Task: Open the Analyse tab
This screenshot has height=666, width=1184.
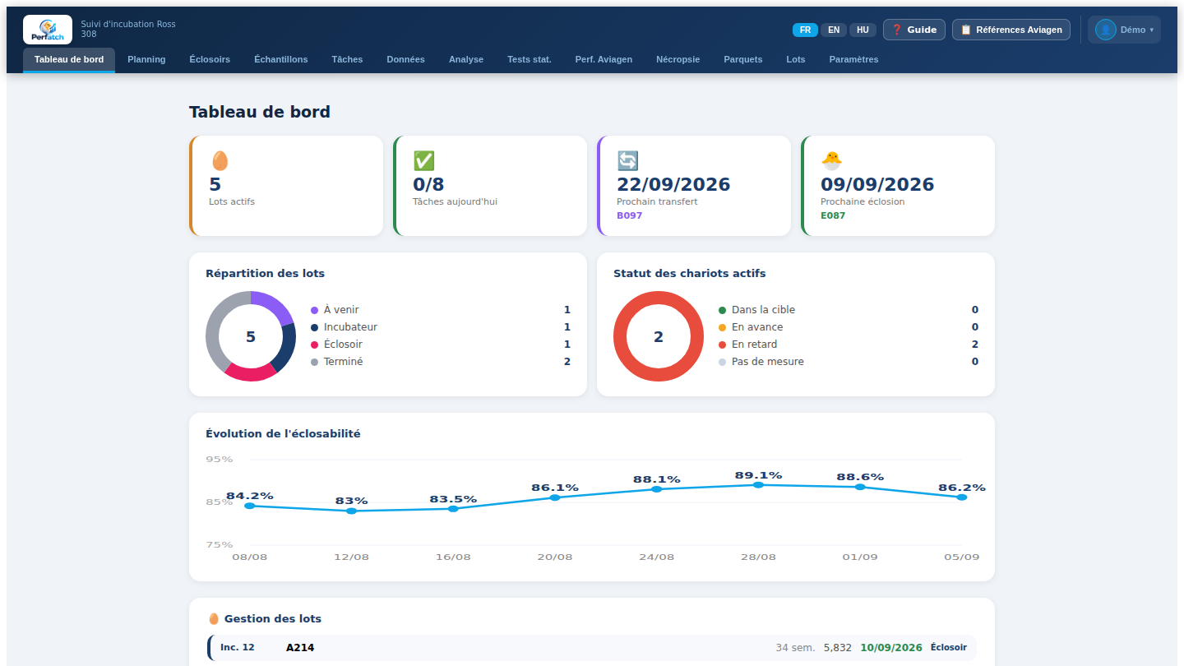Action: (x=466, y=59)
